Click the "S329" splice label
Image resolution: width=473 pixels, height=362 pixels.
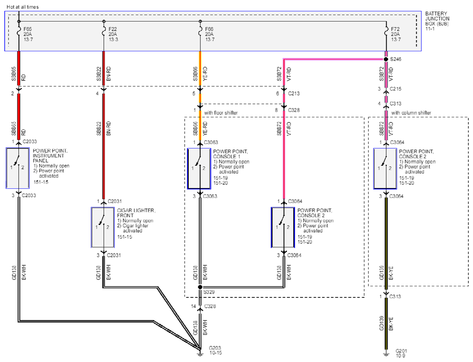tap(209, 292)
